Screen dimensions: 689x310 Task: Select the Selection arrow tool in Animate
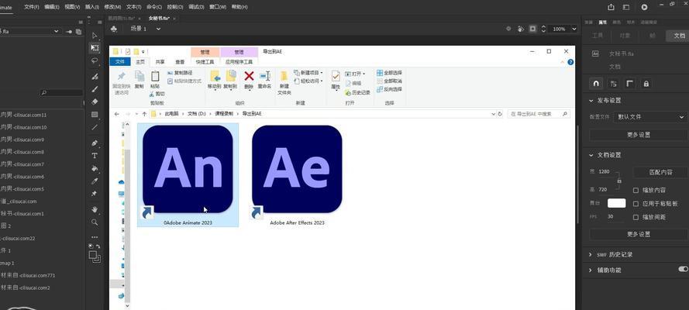click(x=95, y=36)
